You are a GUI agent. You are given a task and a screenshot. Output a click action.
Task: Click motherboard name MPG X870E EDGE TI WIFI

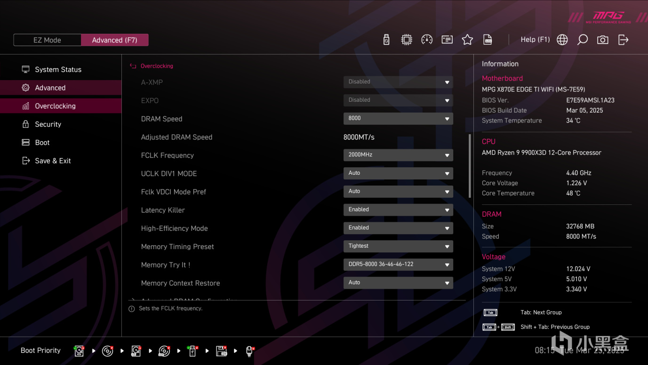(x=534, y=89)
